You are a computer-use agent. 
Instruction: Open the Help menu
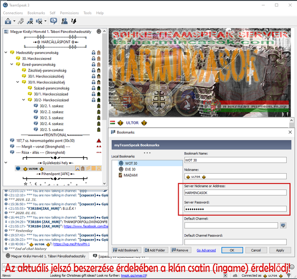100,13
